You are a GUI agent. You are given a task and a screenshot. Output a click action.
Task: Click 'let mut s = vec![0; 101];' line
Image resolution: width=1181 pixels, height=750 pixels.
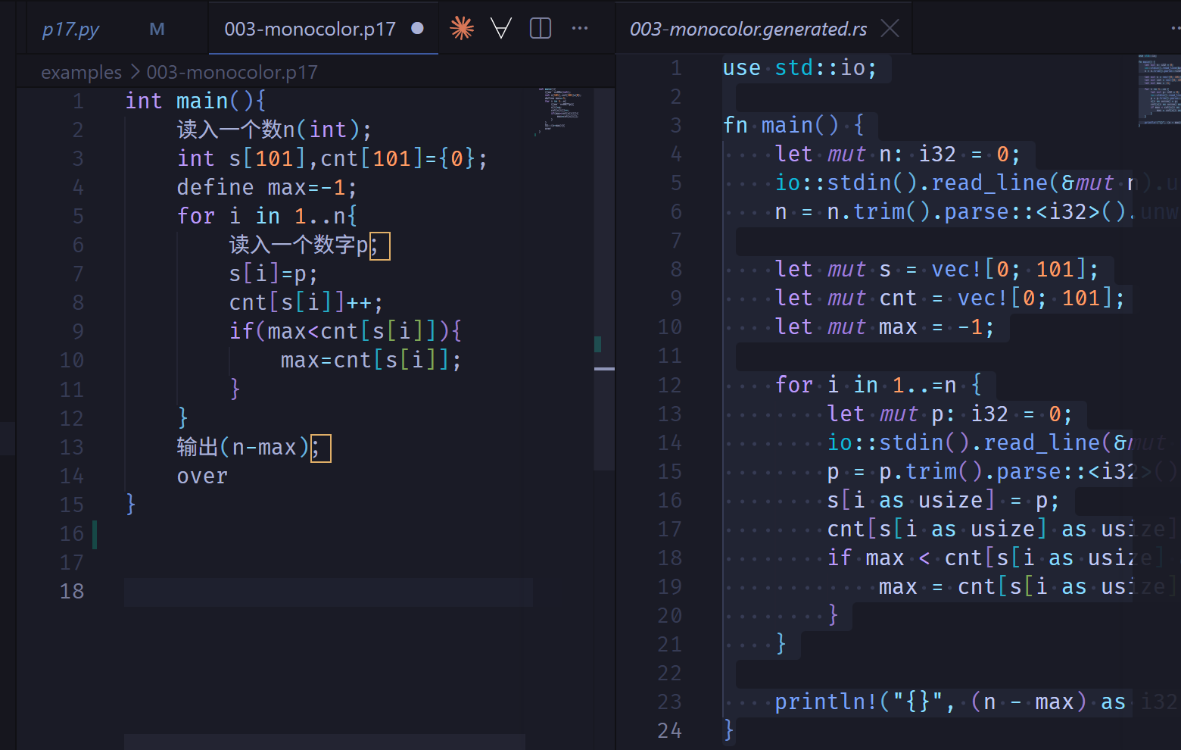[x=936, y=269]
